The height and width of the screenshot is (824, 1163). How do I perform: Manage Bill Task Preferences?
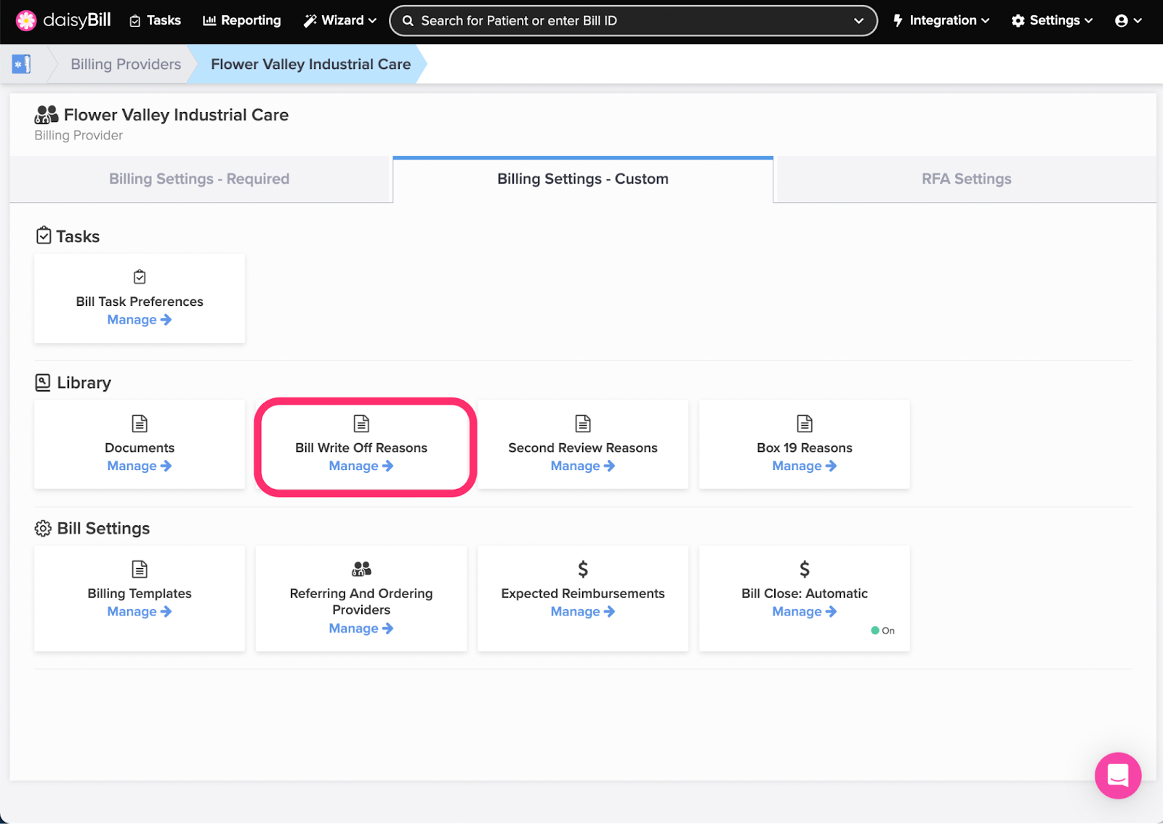click(140, 320)
